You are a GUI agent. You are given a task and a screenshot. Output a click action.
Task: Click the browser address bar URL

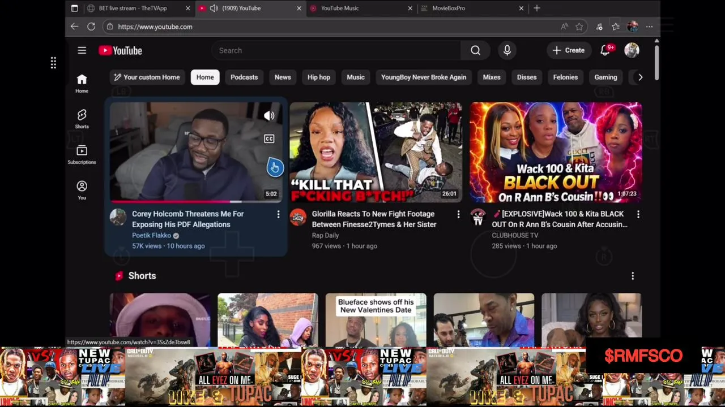[x=155, y=27]
